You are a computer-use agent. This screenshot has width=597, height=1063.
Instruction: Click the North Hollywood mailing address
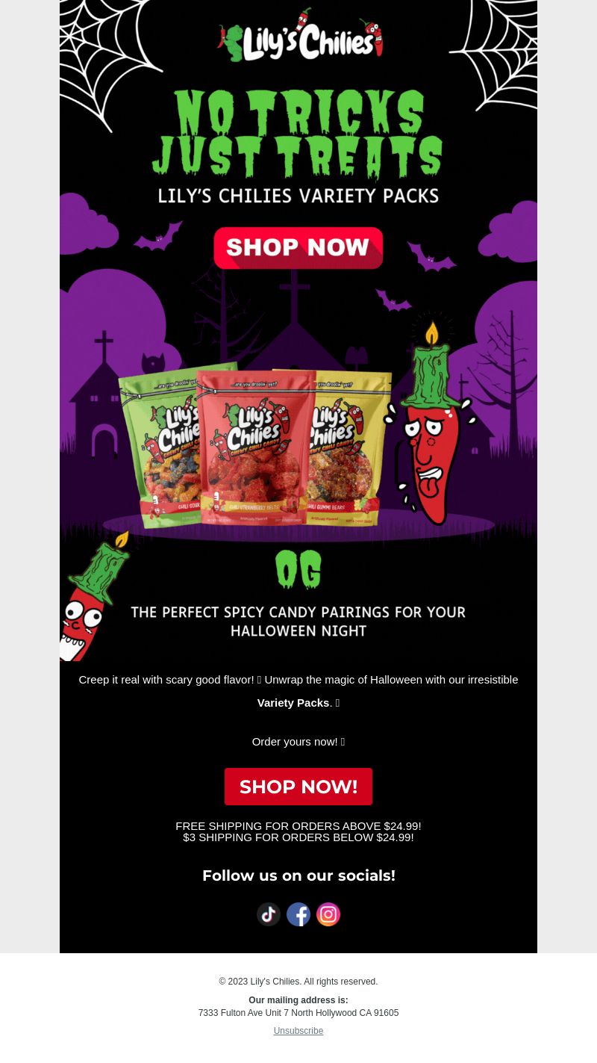pyautogui.click(x=298, y=1013)
